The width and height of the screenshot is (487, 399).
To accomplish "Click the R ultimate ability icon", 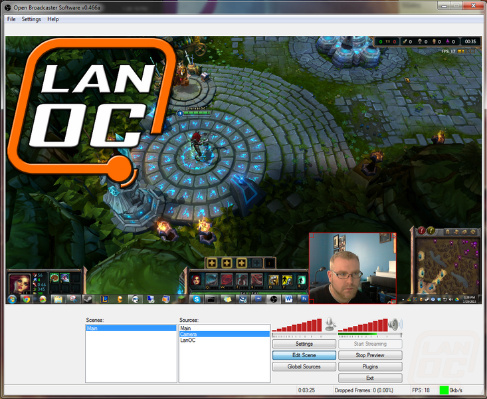I will coord(256,280).
